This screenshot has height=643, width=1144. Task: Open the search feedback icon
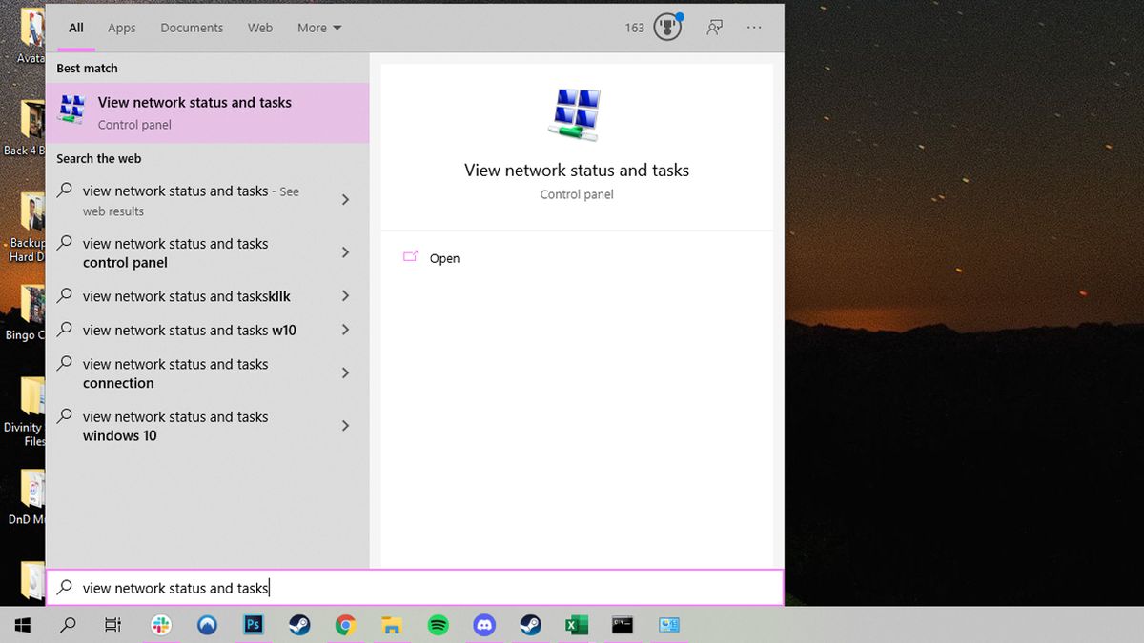714,28
